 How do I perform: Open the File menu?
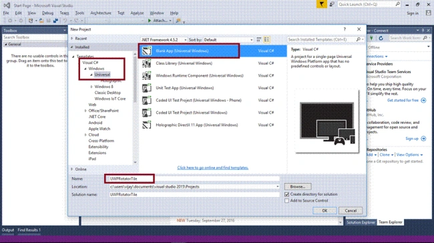coord(6,13)
